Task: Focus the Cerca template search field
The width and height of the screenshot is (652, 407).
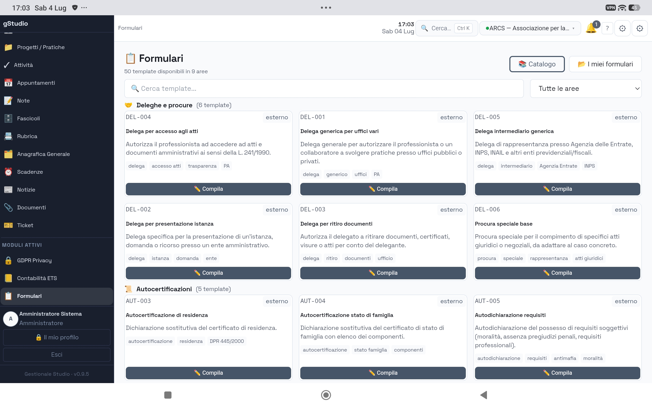Action: click(324, 88)
